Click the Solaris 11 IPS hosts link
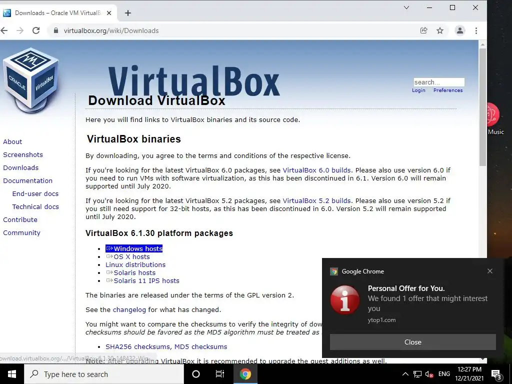Viewport: 512px width, 384px height. pos(142,281)
